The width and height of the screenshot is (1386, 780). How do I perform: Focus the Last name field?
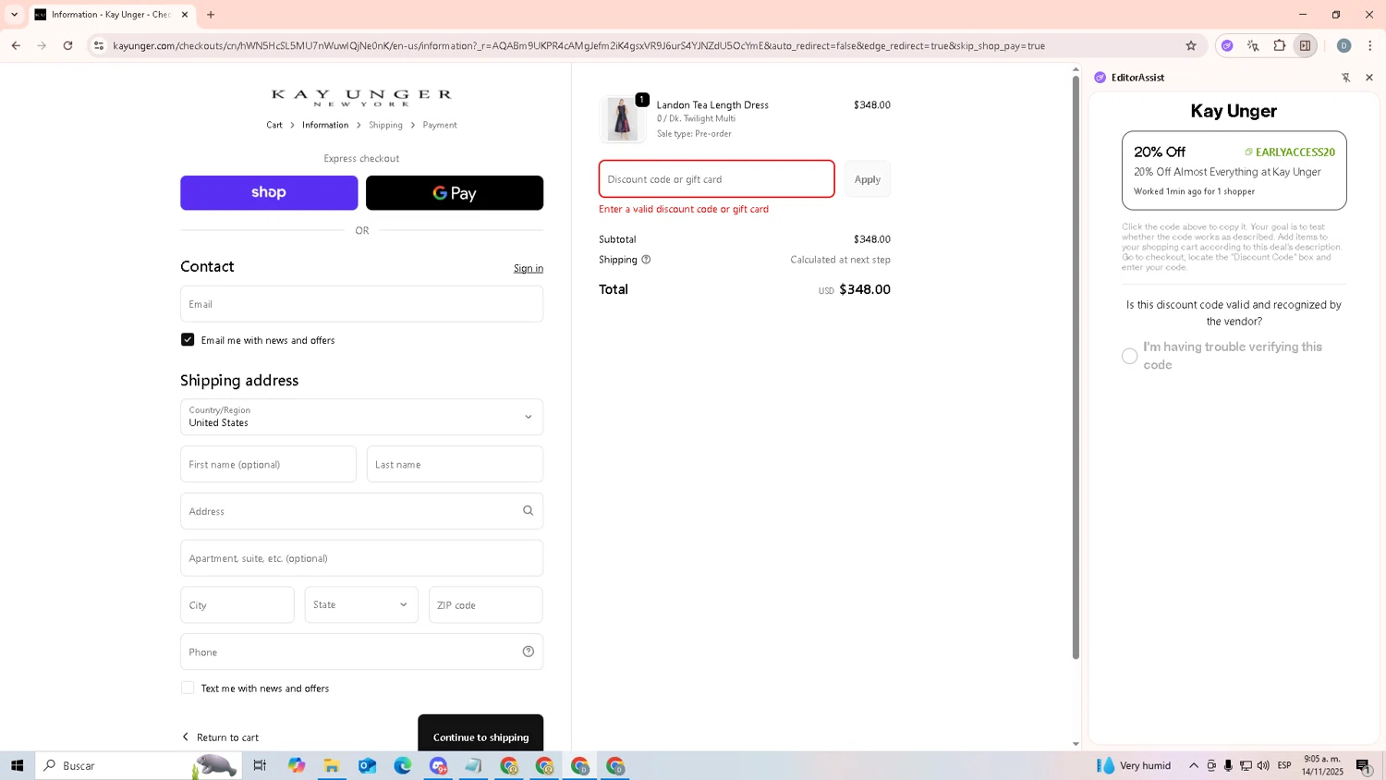tap(455, 464)
